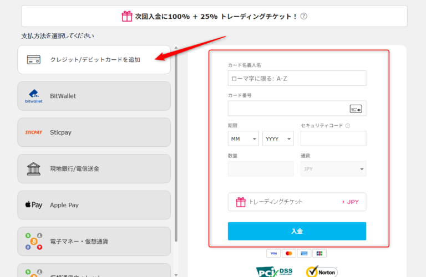Open the security code help question mark icon

[348, 126]
